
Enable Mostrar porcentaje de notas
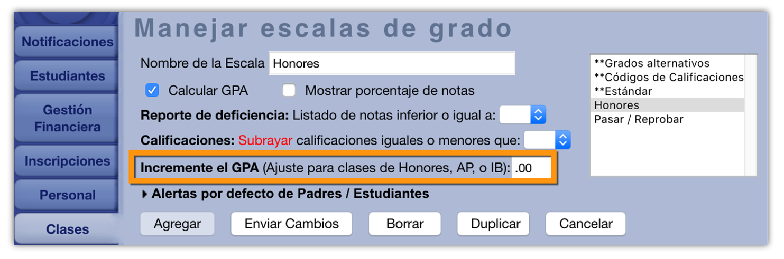tap(289, 91)
